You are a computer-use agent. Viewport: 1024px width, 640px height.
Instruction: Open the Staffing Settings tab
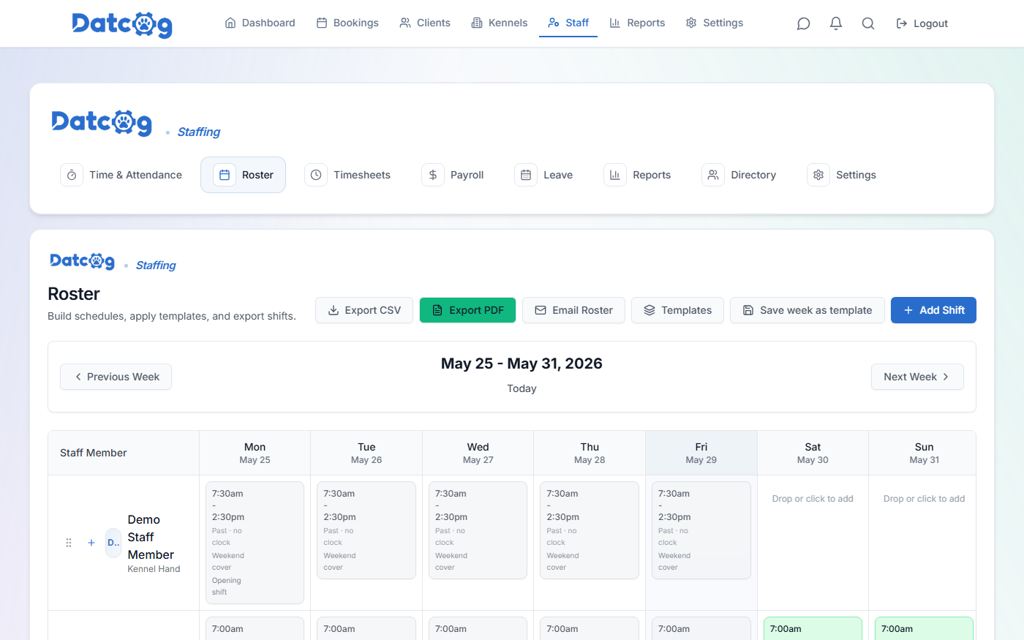point(841,175)
